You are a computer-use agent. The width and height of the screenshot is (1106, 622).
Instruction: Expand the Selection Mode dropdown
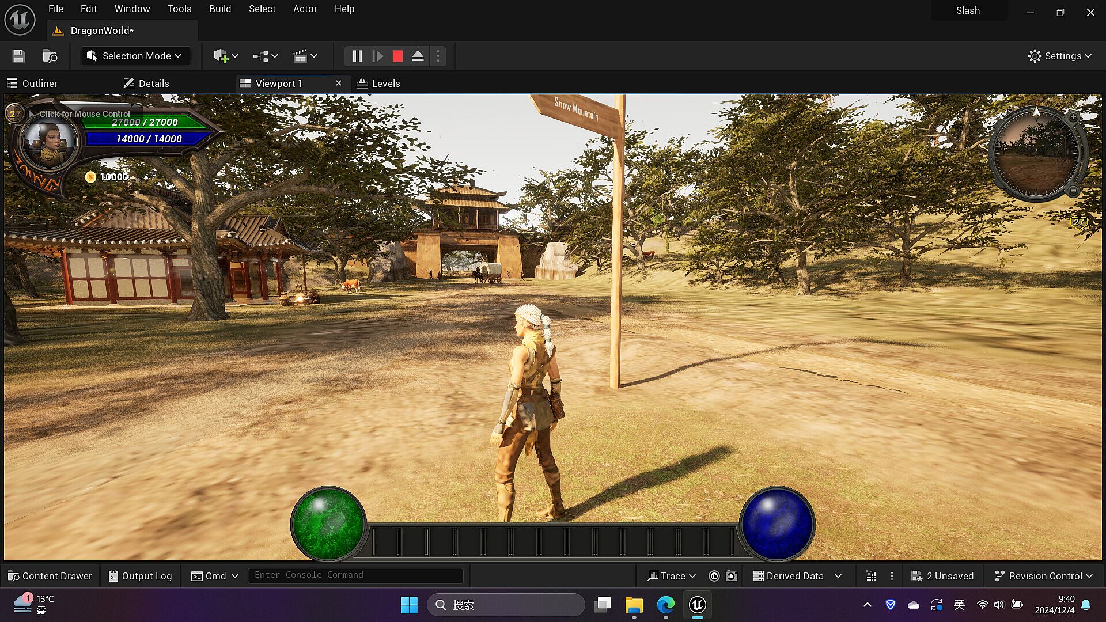pyautogui.click(x=135, y=56)
